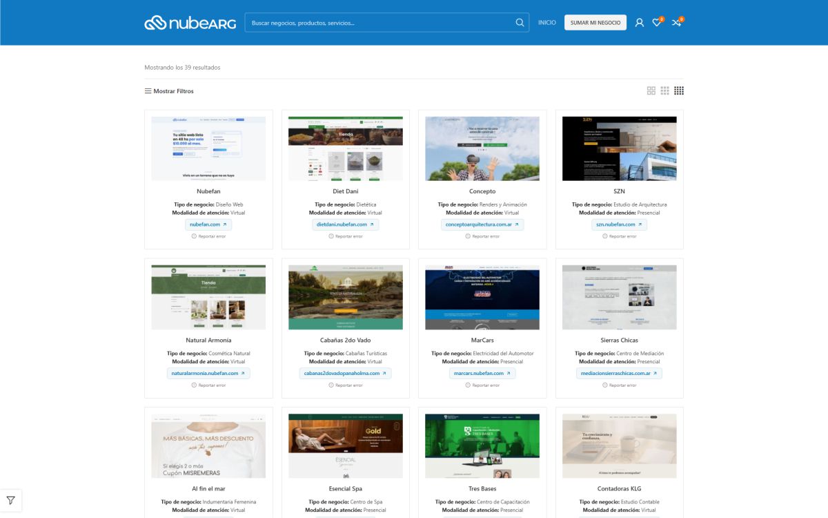
Task: Report error for Sierras Chicas listing
Action: [619, 385]
